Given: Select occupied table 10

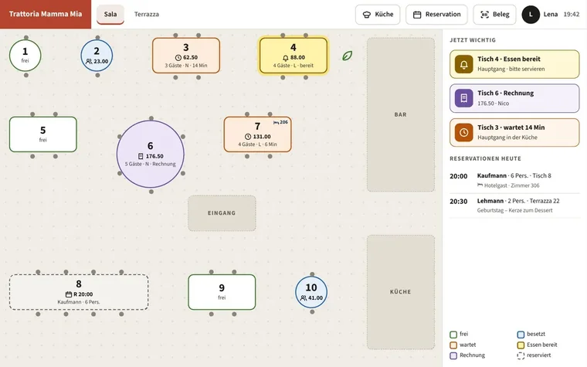Looking at the screenshot, I should 311,292.
